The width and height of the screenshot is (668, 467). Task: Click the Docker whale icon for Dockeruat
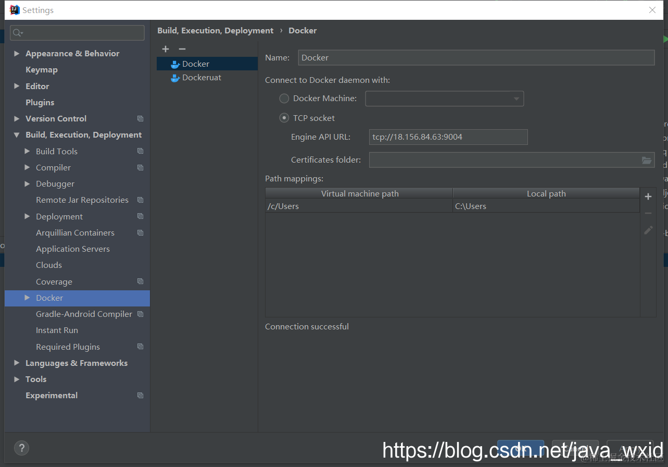175,78
